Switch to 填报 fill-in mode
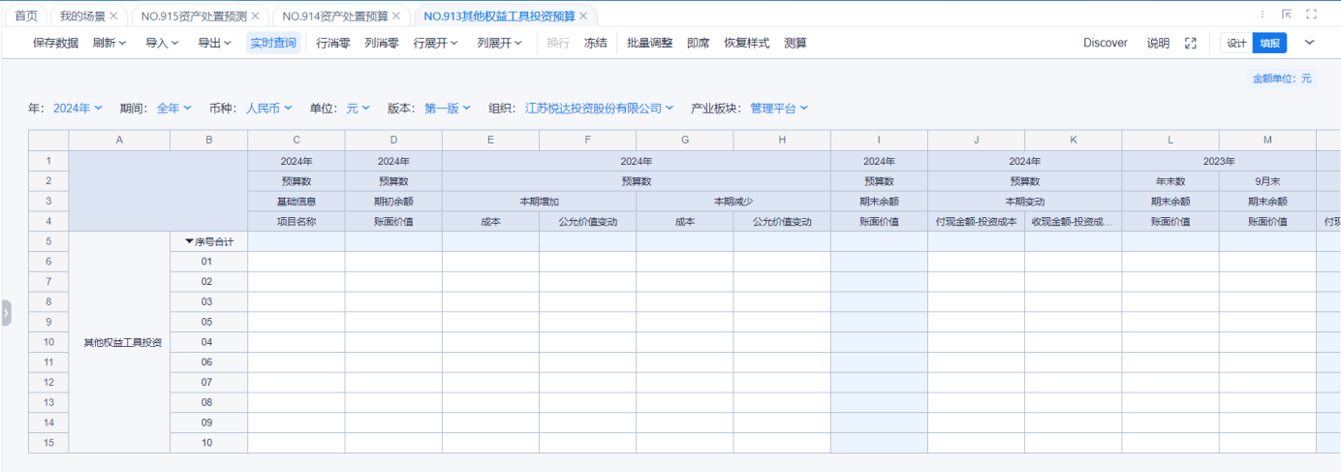Viewport: 1341px width, 472px height. [x=1269, y=43]
